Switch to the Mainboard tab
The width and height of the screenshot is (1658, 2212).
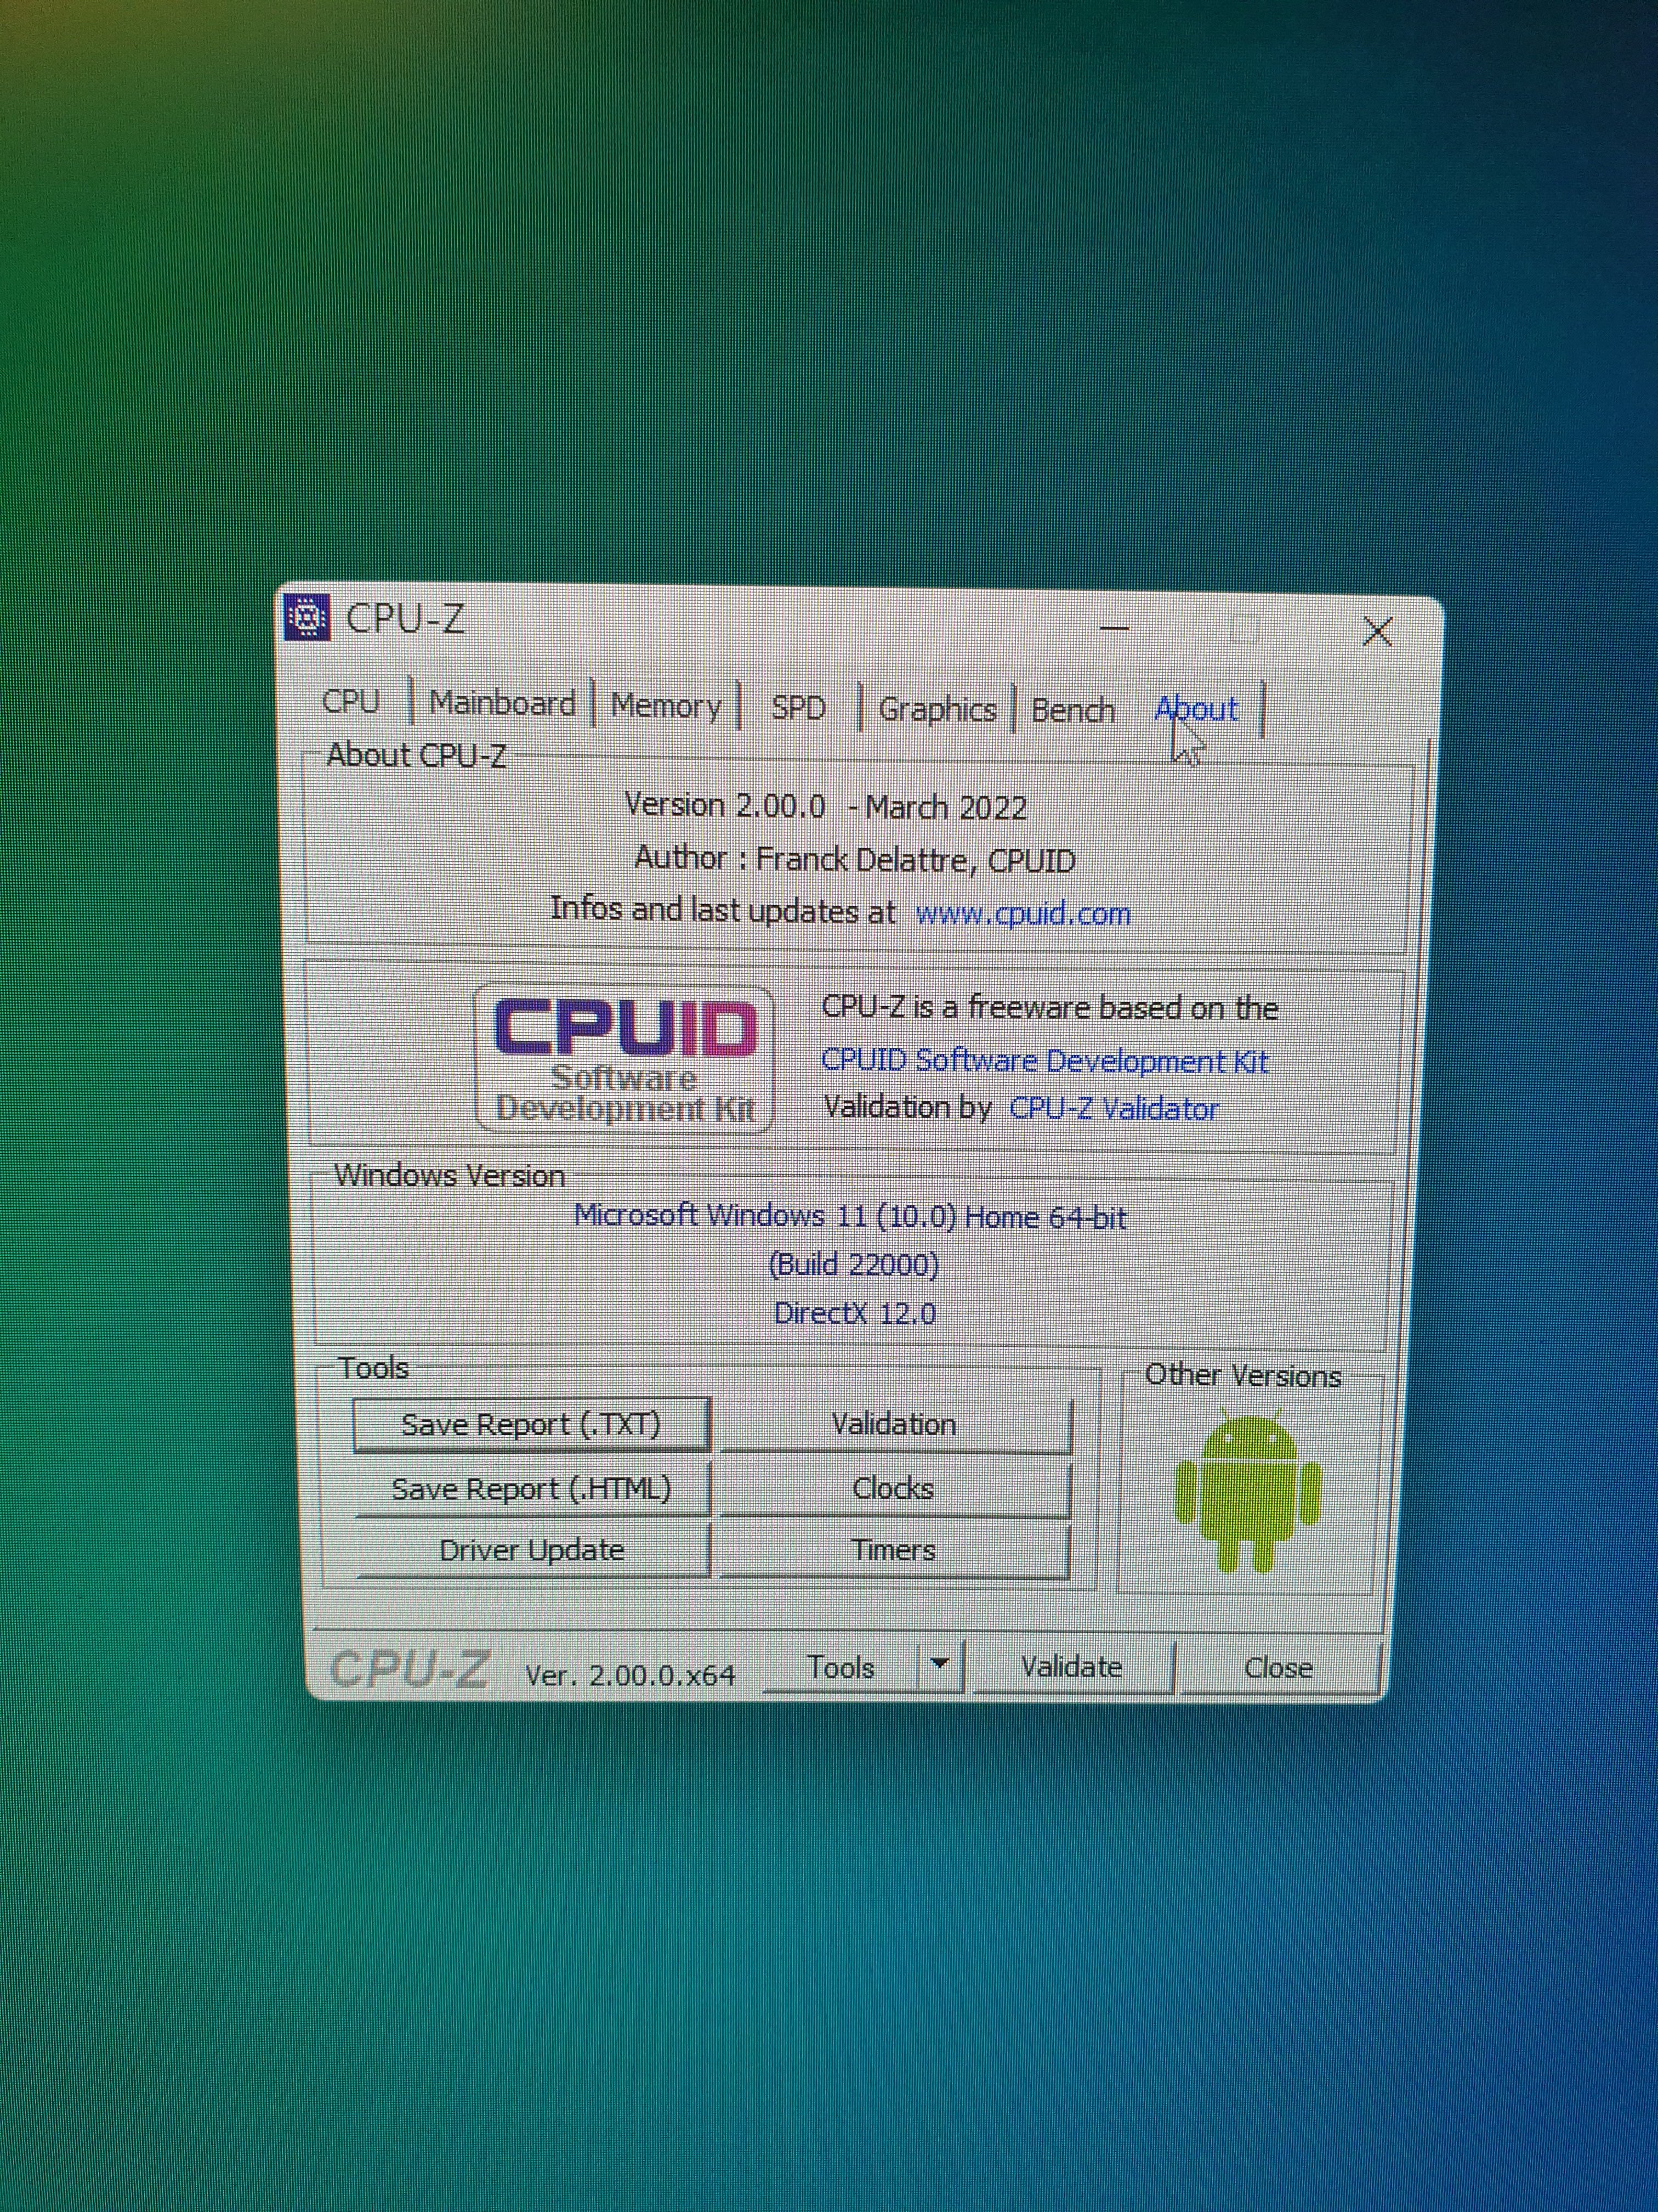point(503,704)
